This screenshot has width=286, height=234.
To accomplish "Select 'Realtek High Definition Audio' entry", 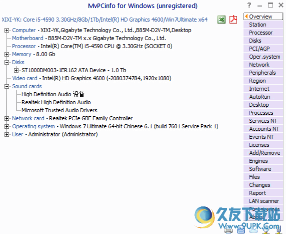I will (x=56, y=102).
